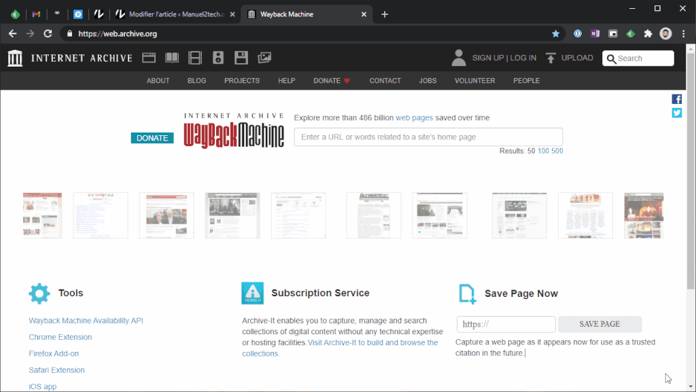
Task: Open Wayback Machine Availability API link
Action: 86,321
